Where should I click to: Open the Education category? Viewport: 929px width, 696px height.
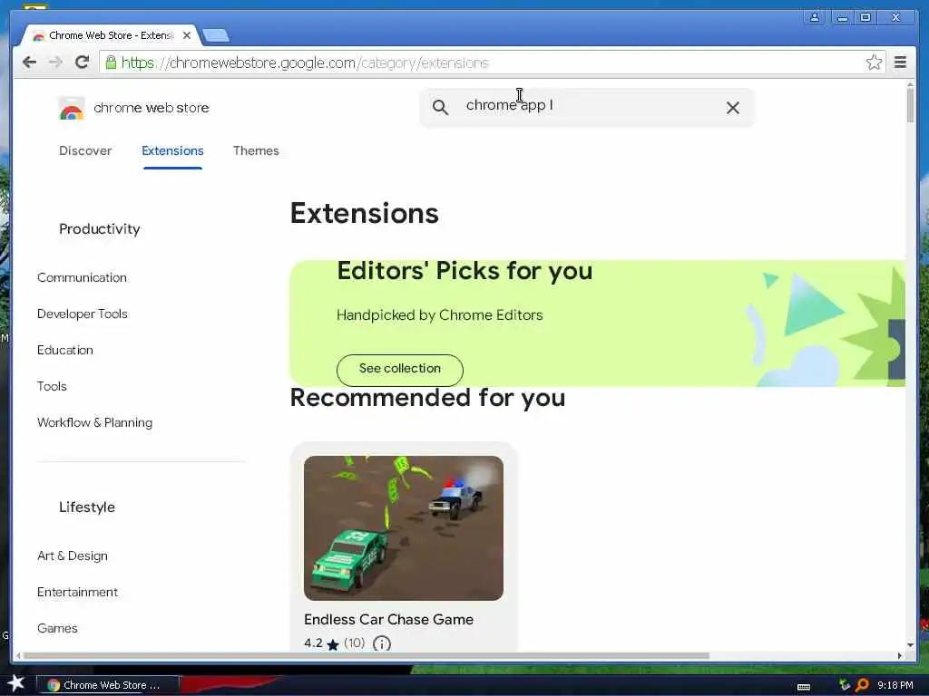[65, 350]
